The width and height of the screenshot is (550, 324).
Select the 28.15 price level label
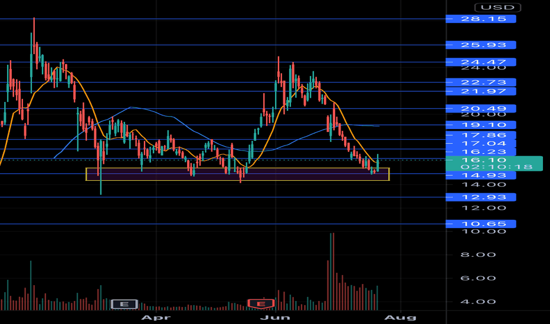click(x=480, y=19)
